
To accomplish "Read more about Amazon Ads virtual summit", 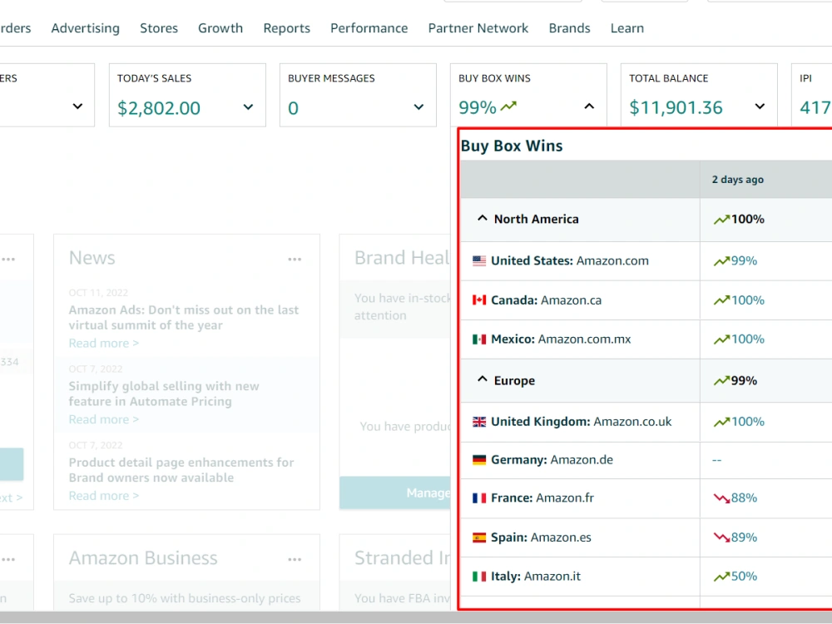I will point(103,344).
